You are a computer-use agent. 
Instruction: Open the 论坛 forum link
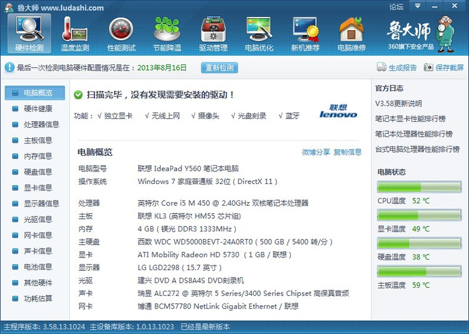click(396, 7)
